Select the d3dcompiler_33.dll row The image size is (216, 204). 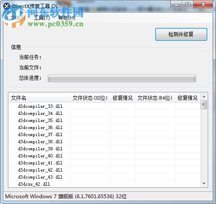pos(104,106)
